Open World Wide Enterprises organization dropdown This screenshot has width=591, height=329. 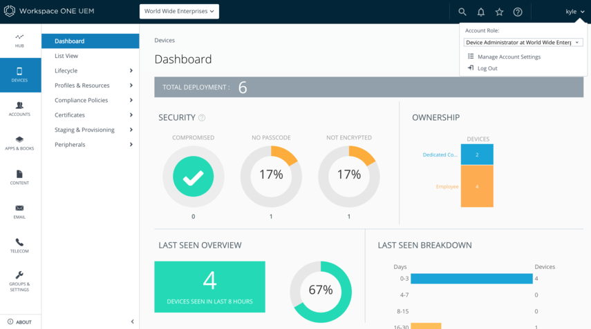[179, 11]
